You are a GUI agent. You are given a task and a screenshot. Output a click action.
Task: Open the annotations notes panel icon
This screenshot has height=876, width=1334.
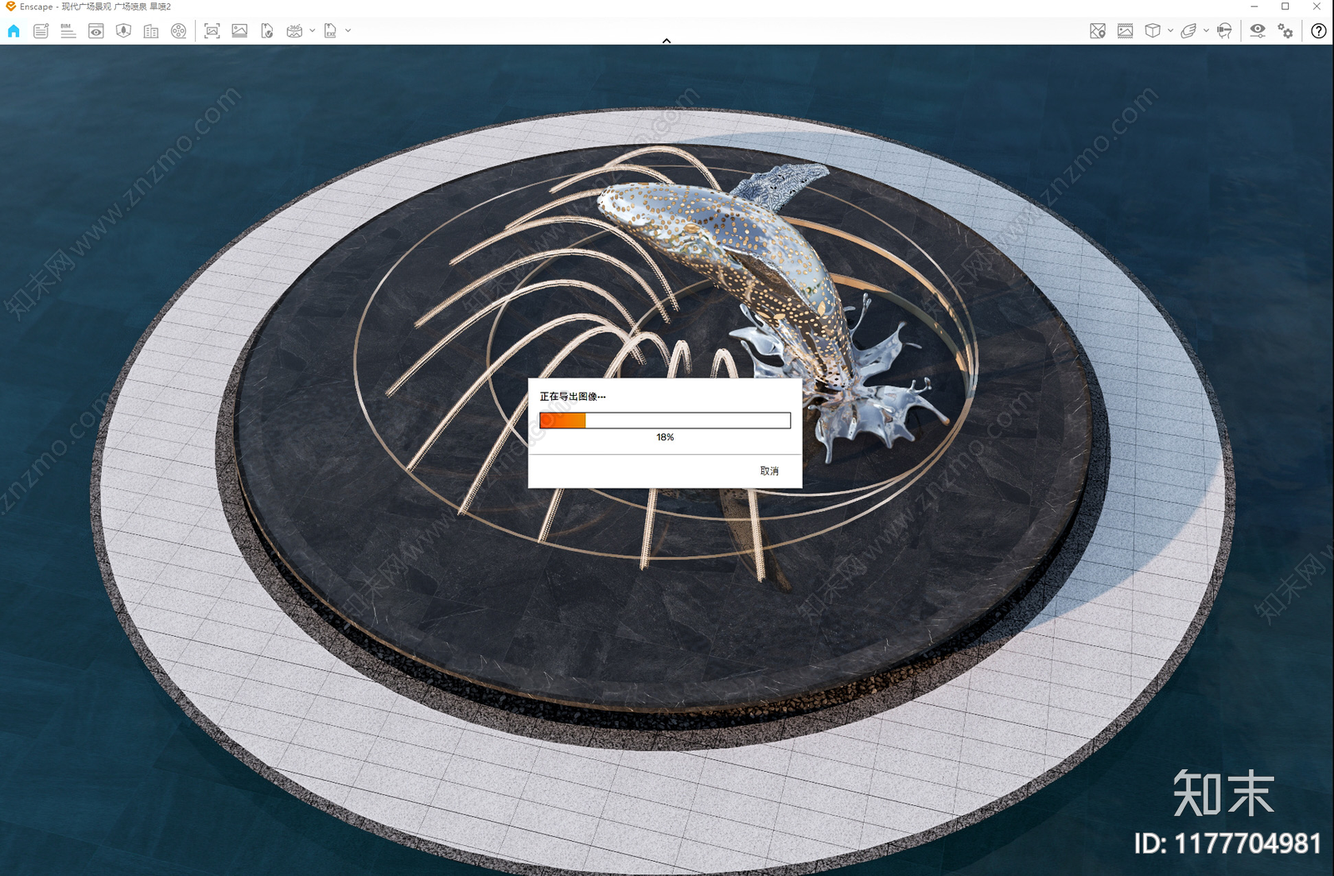(40, 31)
